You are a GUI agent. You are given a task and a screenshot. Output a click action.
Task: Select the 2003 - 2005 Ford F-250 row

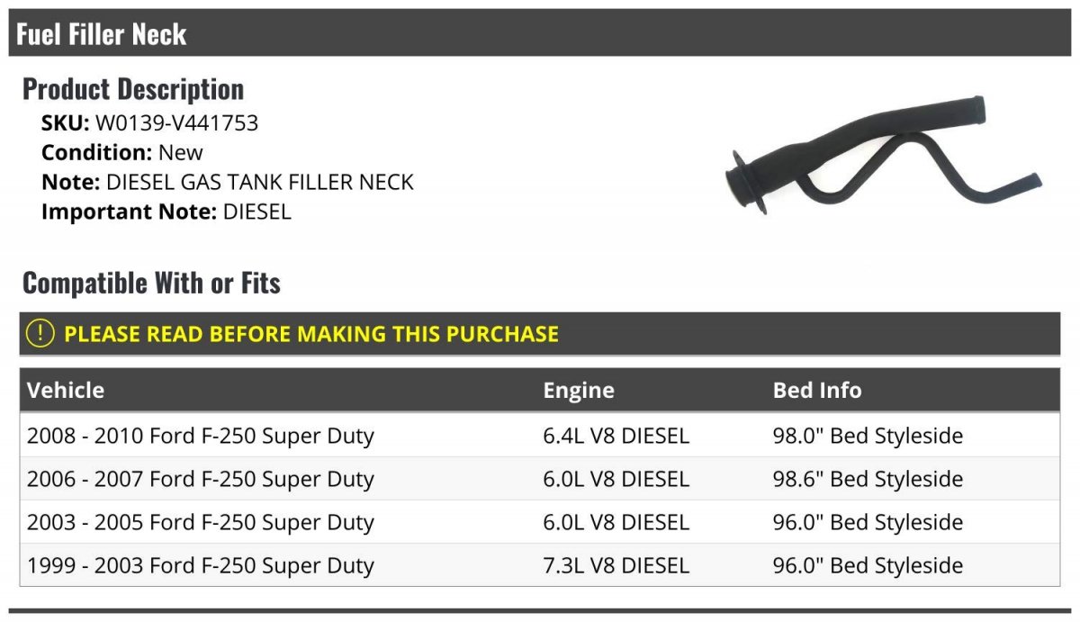pyautogui.click(x=540, y=522)
